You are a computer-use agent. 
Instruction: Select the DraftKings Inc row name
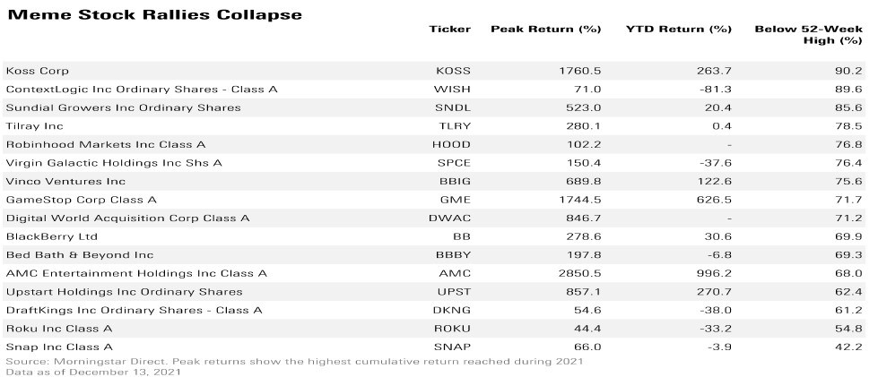pyautogui.click(x=134, y=310)
